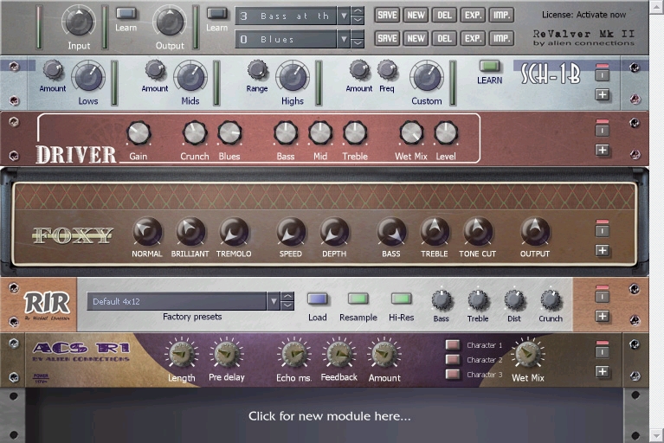Viewport: 664px width, 443px height.
Task: Click the ACS R1 module plus button
Action: (603, 371)
